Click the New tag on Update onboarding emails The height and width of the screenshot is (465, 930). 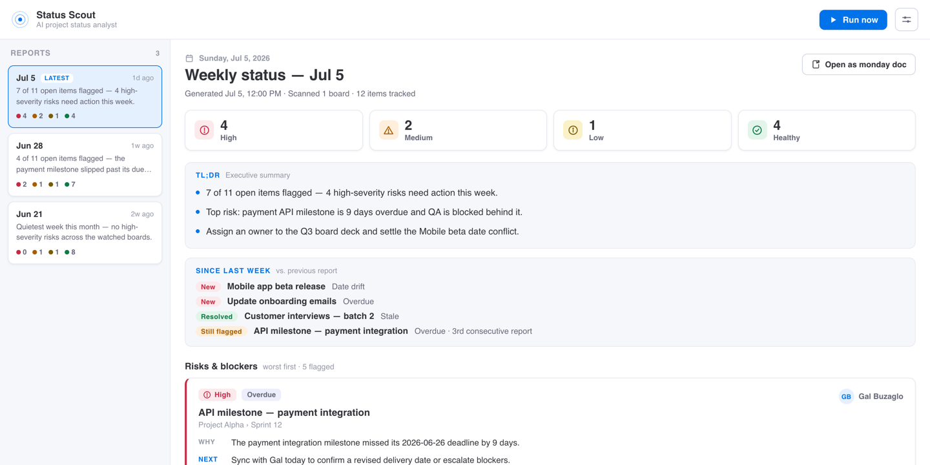(x=208, y=302)
